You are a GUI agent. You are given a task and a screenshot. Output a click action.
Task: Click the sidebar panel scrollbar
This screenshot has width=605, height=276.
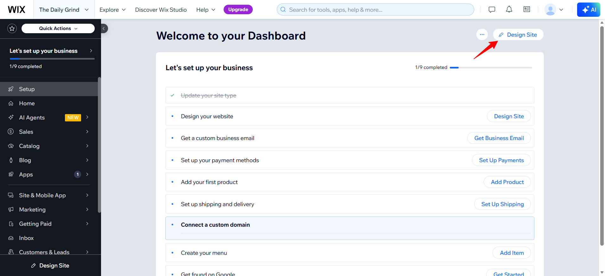99,145
